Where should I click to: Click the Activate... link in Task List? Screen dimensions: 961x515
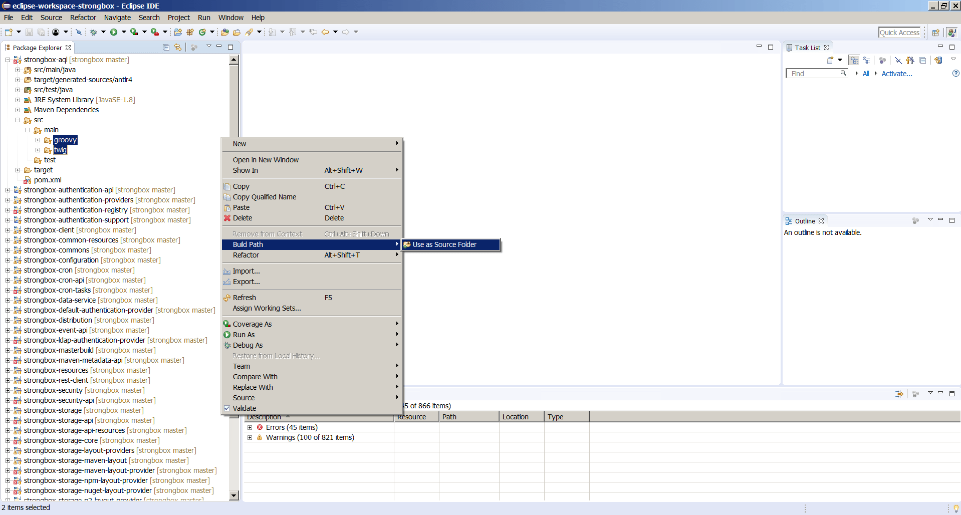point(896,74)
